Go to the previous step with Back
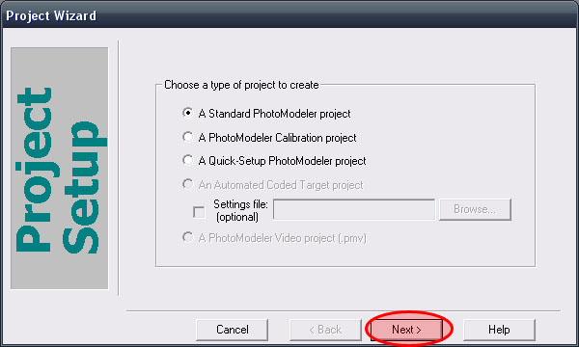Image resolution: width=579 pixels, height=347 pixels. 325,330
